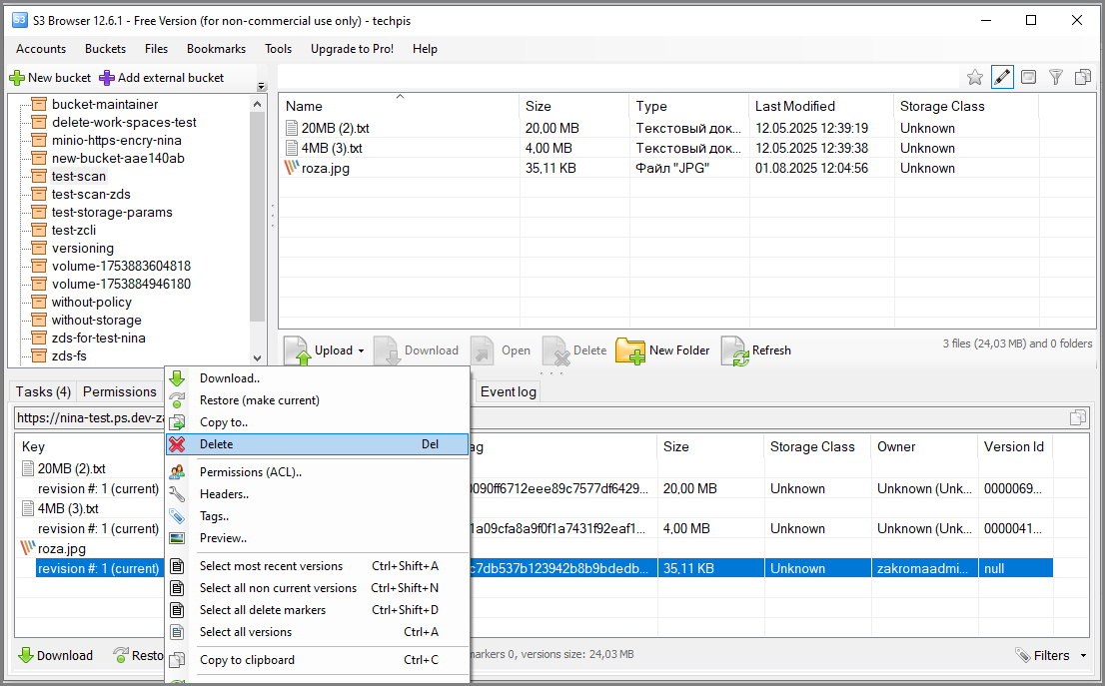Select the without-policy bucket

[x=92, y=303]
